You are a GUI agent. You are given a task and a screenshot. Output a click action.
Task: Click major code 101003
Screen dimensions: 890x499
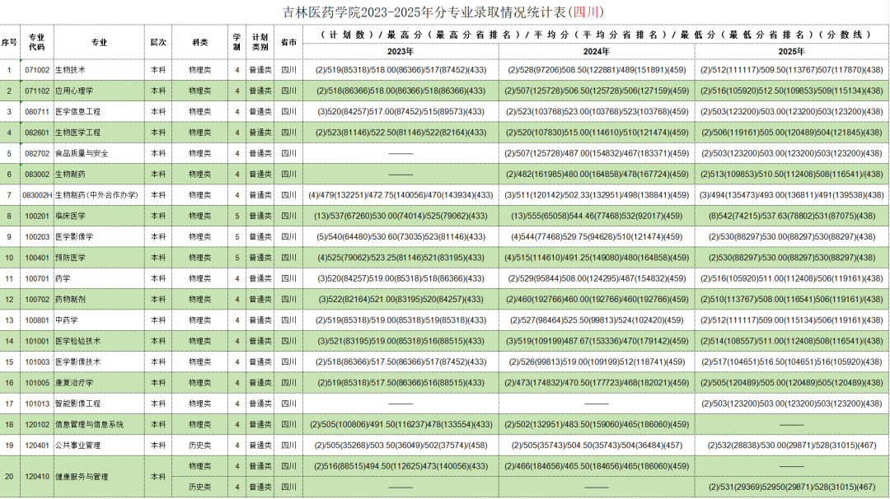pos(37,361)
